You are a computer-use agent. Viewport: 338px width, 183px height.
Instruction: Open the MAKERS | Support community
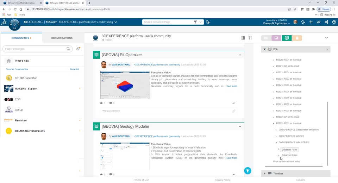coord(26,89)
